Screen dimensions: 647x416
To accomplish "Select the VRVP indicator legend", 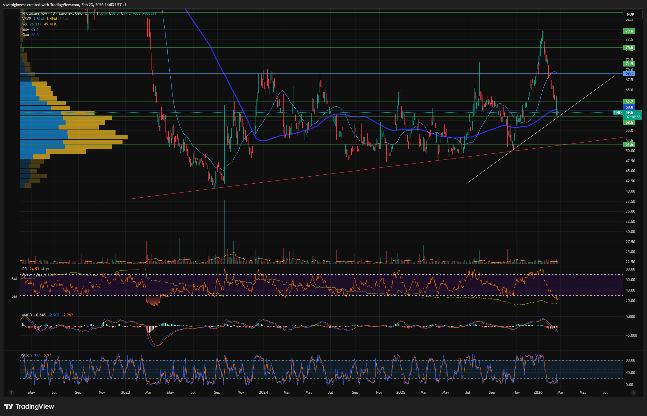I will click(x=27, y=19).
